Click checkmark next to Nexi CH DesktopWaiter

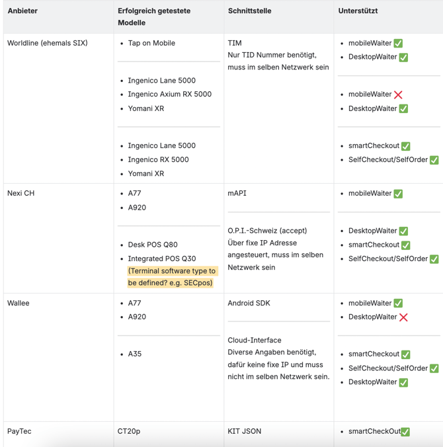pyautogui.click(x=403, y=231)
